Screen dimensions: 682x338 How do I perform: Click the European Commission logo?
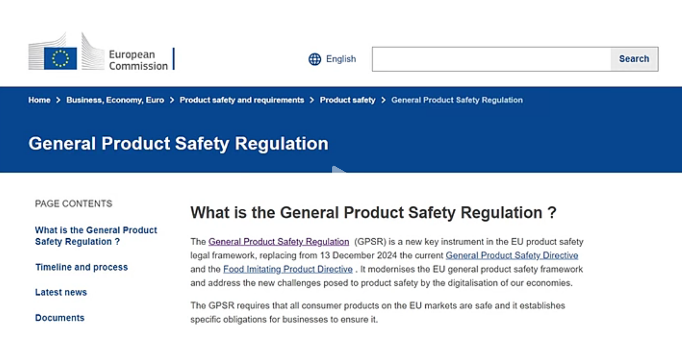click(x=101, y=51)
